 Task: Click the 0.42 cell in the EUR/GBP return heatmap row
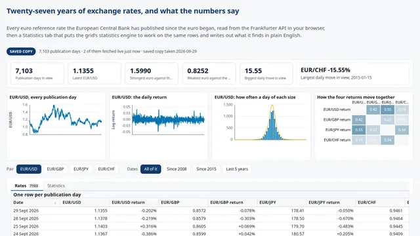pyautogui.click(x=359, y=119)
